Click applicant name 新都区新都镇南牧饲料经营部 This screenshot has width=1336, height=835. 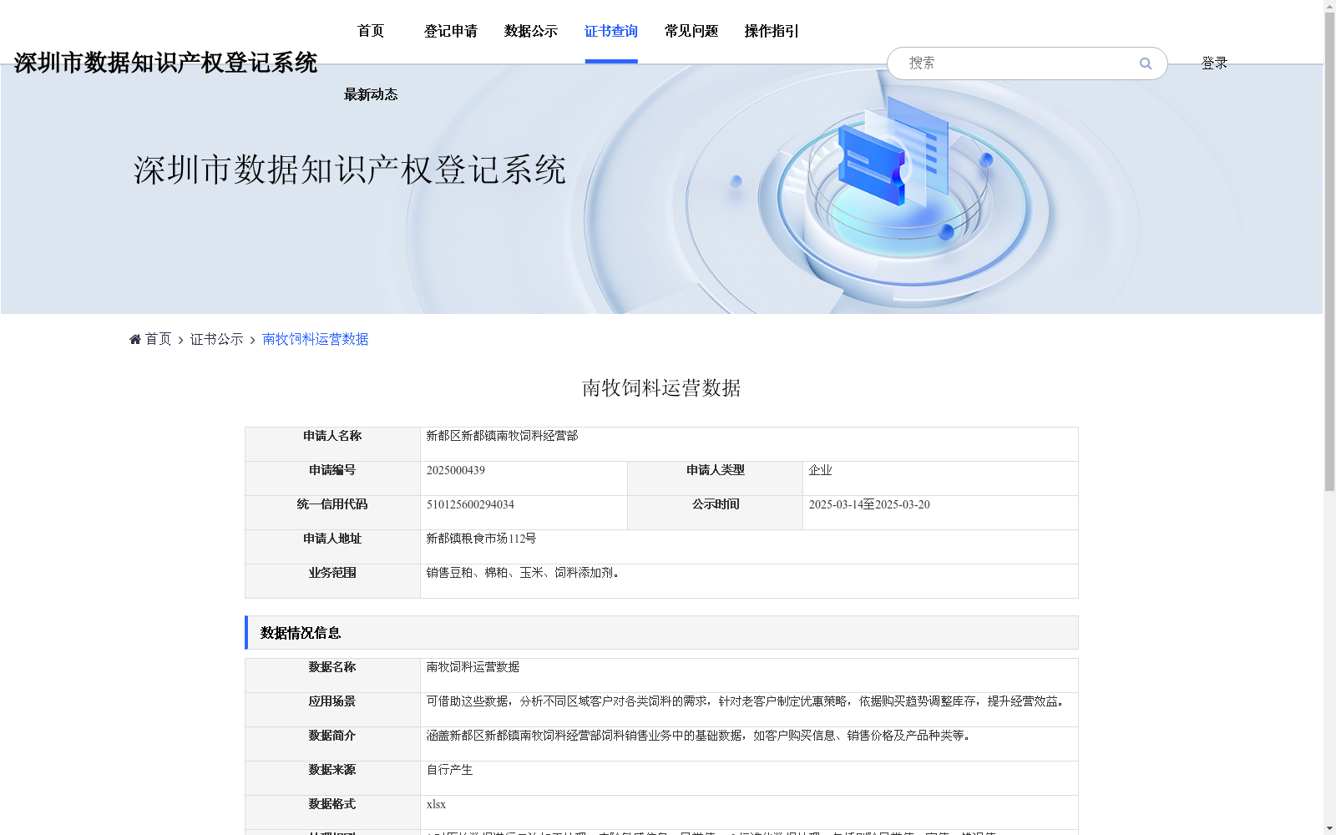click(x=502, y=436)
